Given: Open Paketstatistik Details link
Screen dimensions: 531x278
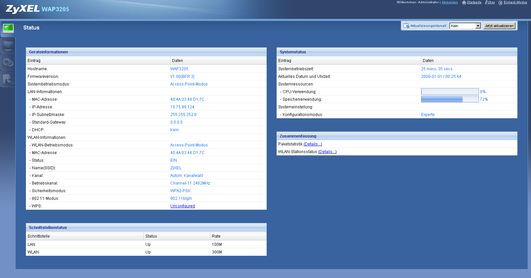Looking at the screenshot, I should pos(313,144).
